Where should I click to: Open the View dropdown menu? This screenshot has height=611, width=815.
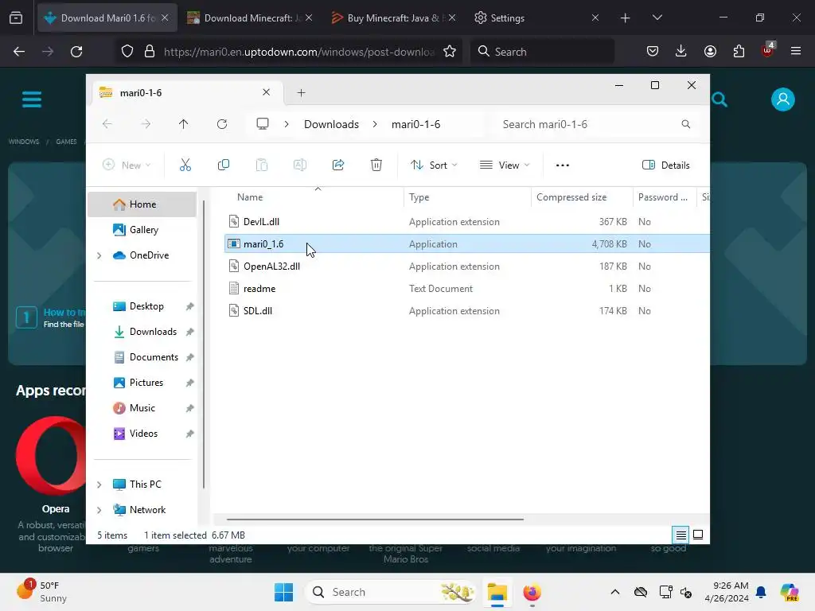coord(504,165)
